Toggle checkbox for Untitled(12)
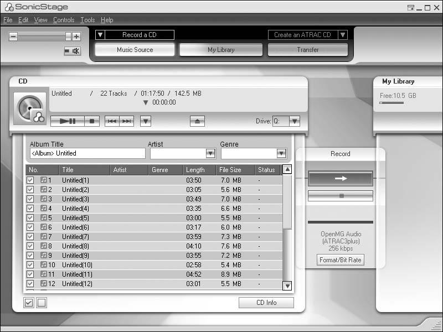Viewport: 443px width, 332px height. (30, 283)
